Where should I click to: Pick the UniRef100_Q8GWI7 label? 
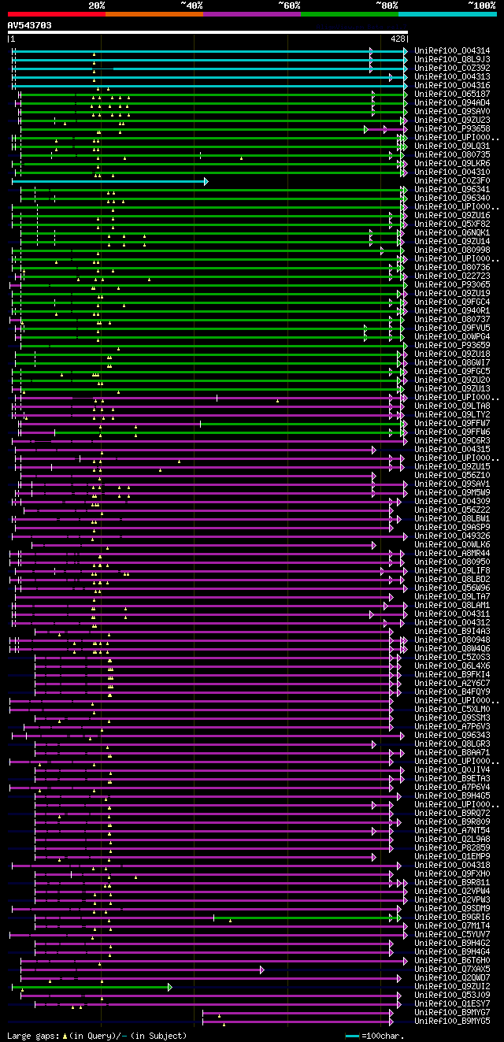453,363
